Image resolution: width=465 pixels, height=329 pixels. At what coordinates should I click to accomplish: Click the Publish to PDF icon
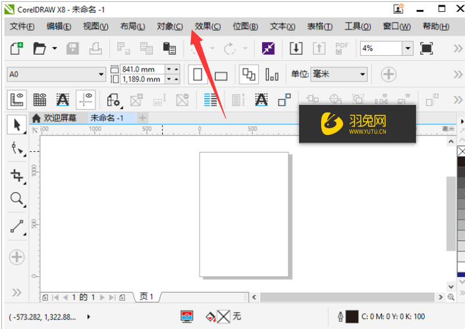pyautogui.click(x=342, y=48)
